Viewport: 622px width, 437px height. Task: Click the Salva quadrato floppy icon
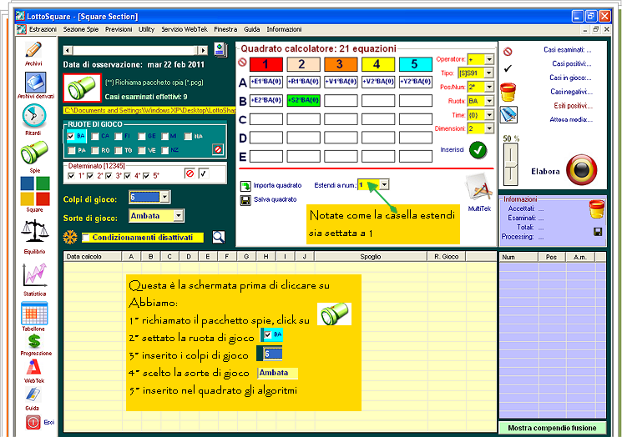coord(245,200)
